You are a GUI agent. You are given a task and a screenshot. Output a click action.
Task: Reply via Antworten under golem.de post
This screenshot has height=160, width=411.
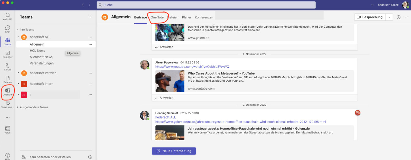[164, 47]
